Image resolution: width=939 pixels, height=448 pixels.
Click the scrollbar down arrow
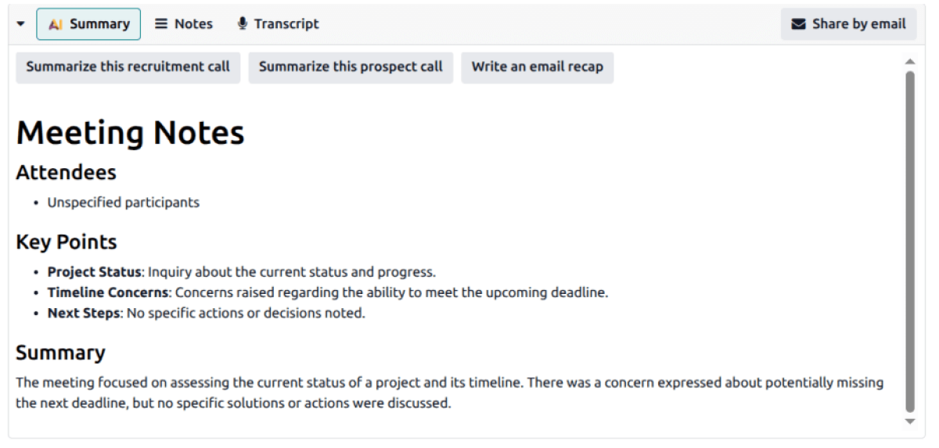(909, 421)
